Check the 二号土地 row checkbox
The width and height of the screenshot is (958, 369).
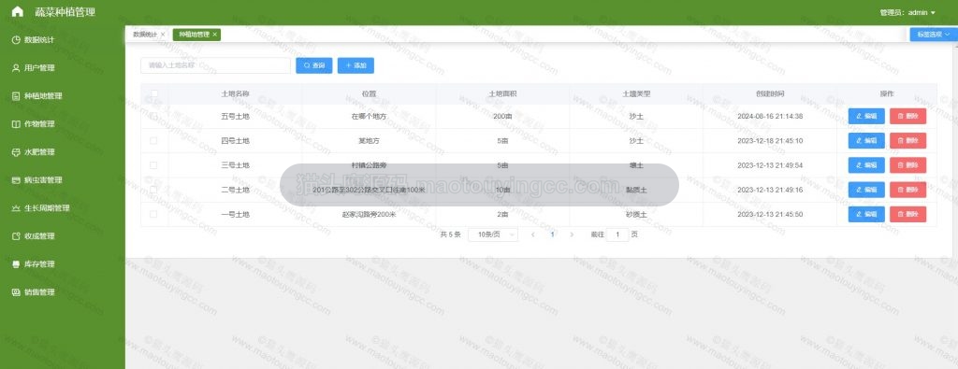(154, 190)
